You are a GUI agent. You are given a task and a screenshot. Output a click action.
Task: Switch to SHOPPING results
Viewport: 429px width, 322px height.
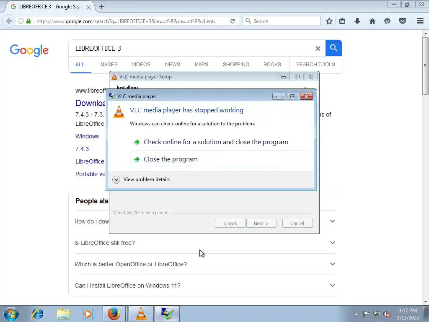click(x=236, y=65)
